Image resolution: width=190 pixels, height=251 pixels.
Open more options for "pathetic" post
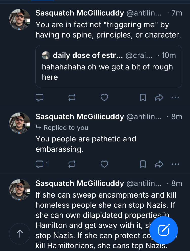click(175, 165)
